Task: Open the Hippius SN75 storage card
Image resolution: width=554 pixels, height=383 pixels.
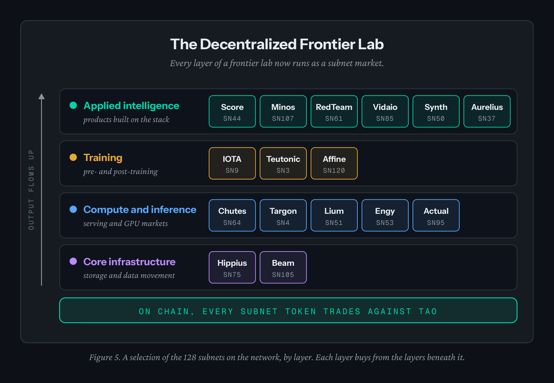Action: (232, 268)
